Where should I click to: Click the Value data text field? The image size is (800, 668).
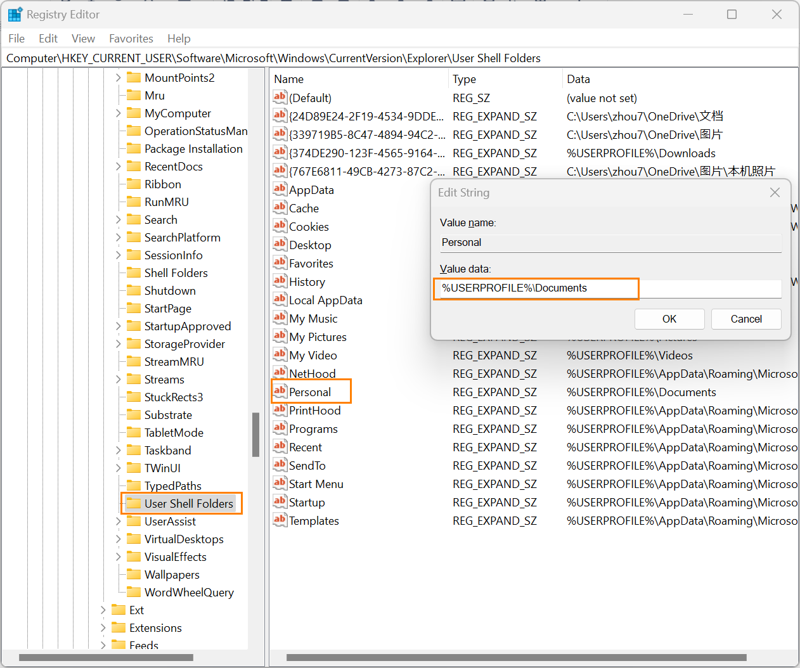(x=610, y=288)
